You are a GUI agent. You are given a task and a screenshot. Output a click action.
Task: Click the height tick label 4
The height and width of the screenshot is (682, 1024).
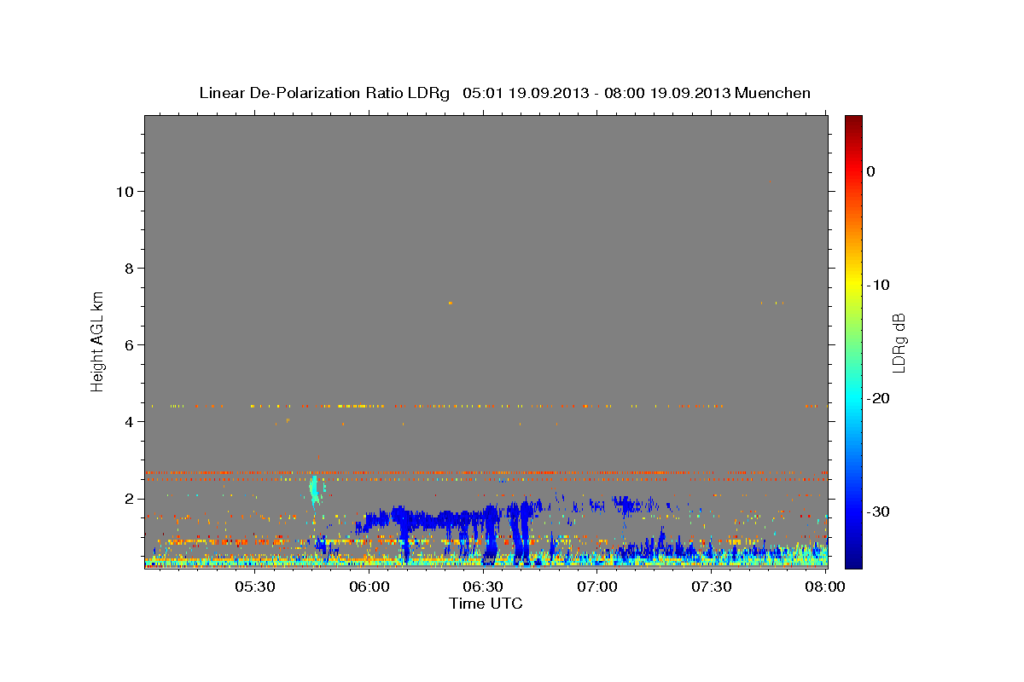click(x=127, y=421)
